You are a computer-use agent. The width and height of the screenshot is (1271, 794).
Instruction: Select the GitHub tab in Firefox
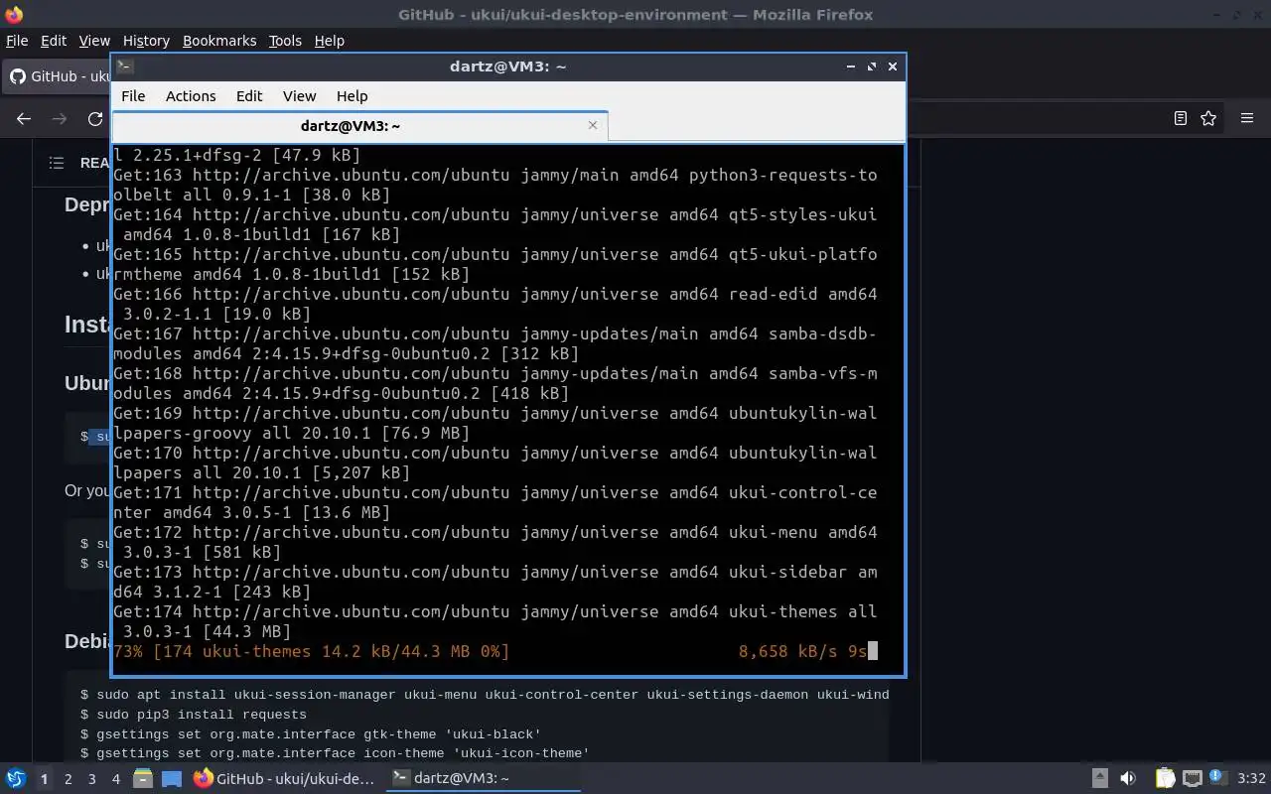(58, 76)
